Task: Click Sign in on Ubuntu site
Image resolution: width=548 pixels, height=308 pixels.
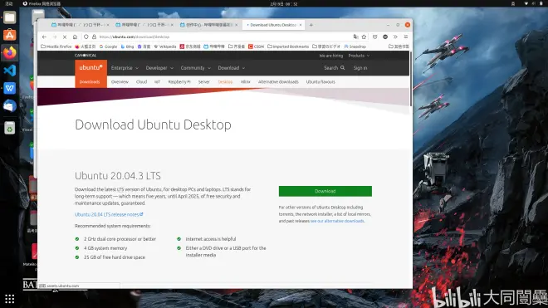Action: [360, 68]
